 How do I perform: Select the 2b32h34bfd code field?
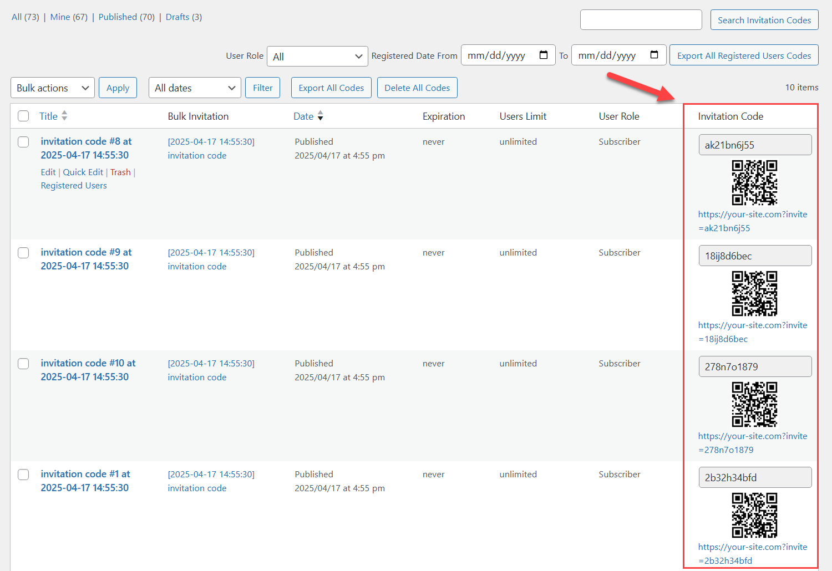tap(755, 477)
